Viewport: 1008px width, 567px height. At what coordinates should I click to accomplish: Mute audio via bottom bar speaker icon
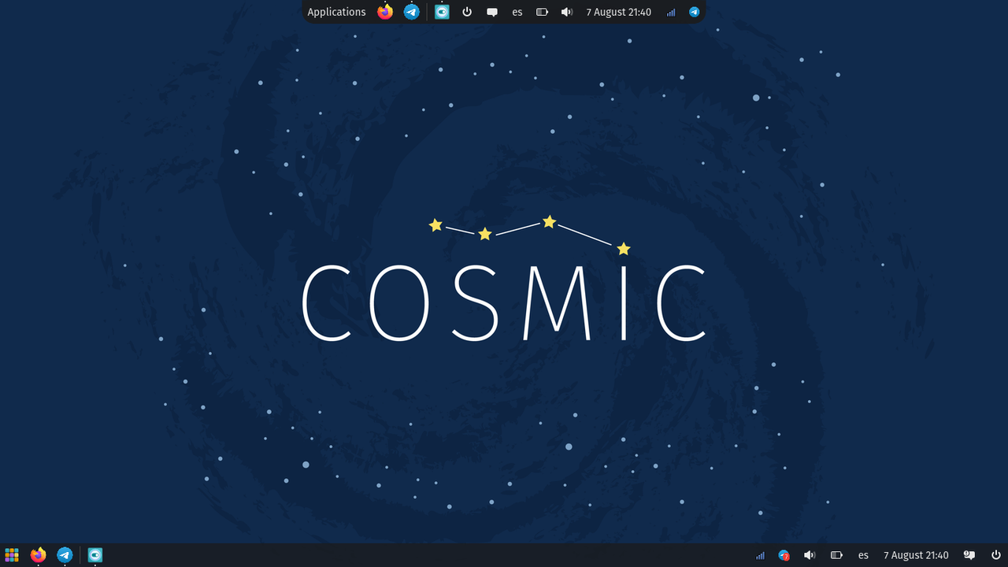click(x=810, y=555)
